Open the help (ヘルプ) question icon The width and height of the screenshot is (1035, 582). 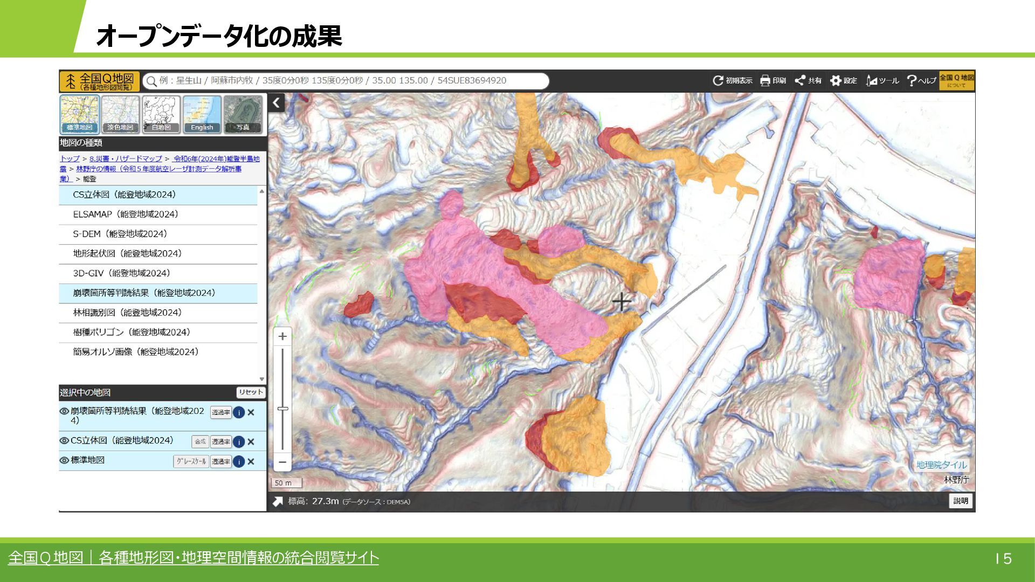[912, 81]
